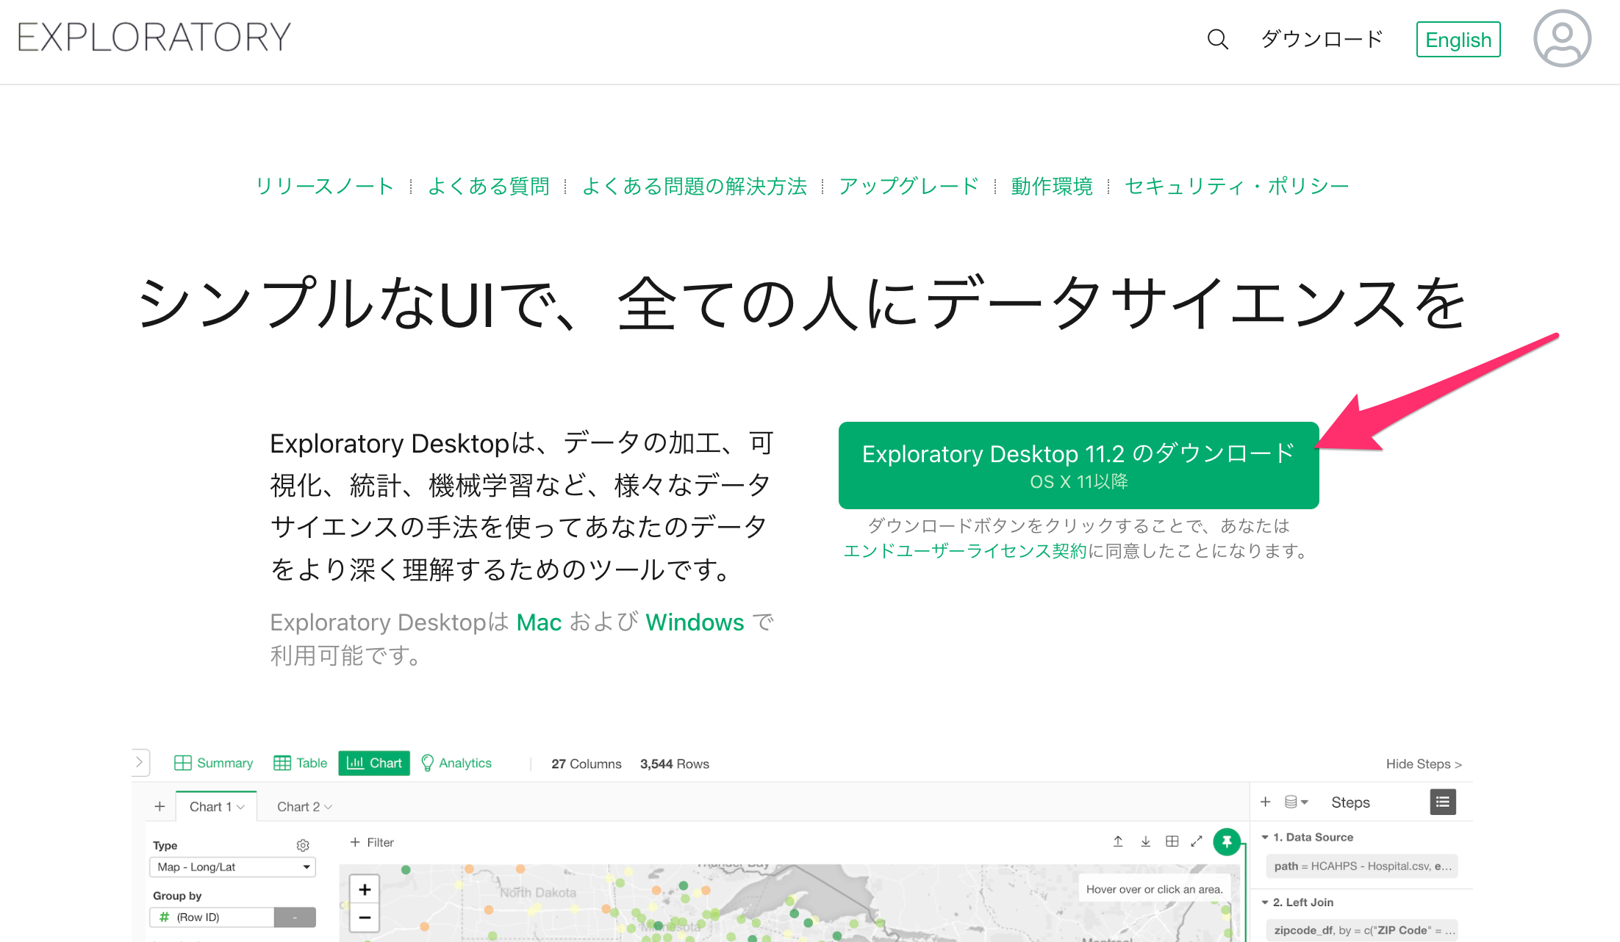This screenshot has height=942, width=1620.
Task: Open the 動作環境 link
Action: click(1052, 186)
